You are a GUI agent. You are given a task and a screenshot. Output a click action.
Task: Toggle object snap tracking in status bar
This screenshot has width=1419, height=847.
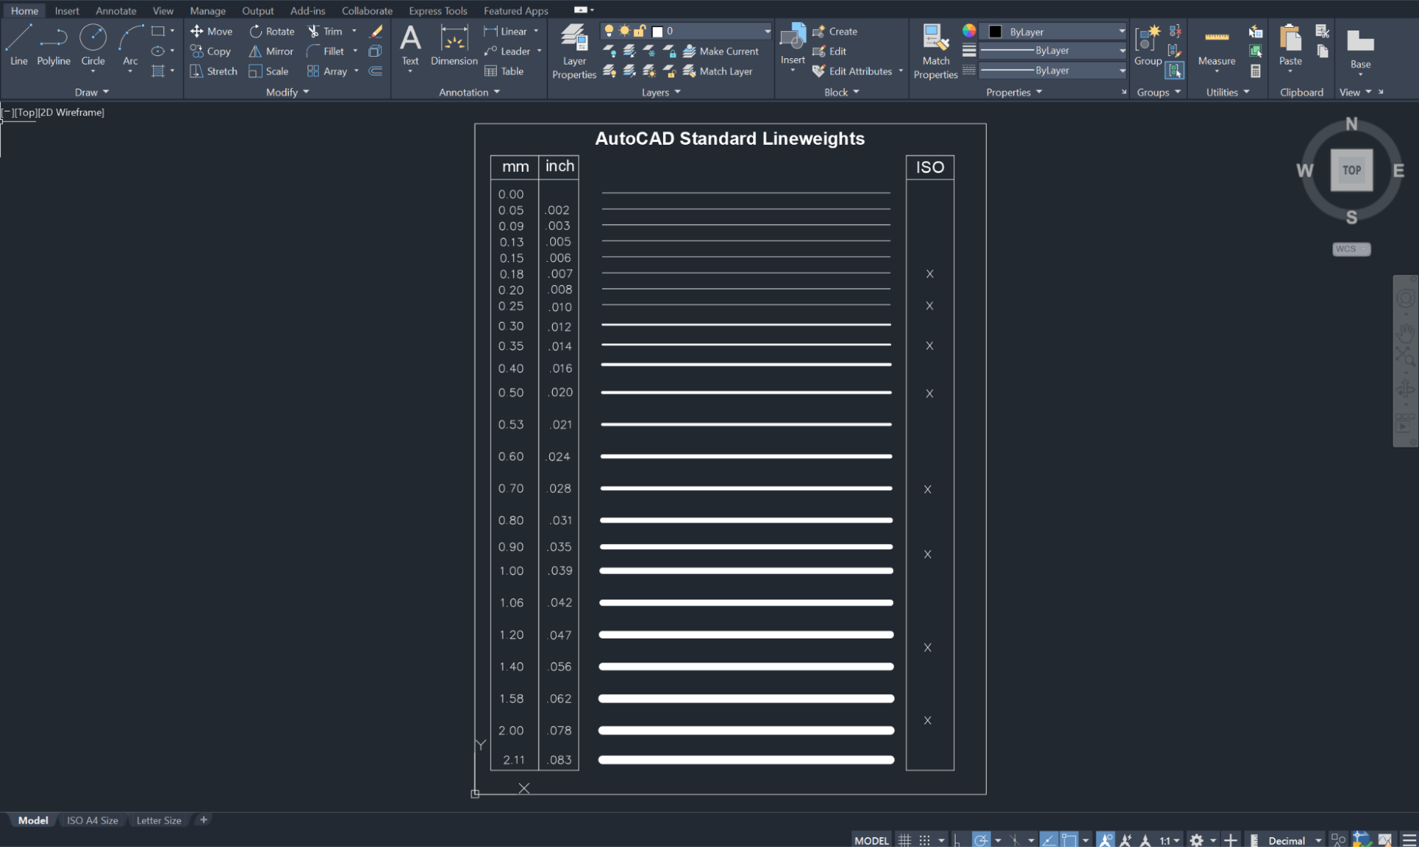[x=1049, y=840]
